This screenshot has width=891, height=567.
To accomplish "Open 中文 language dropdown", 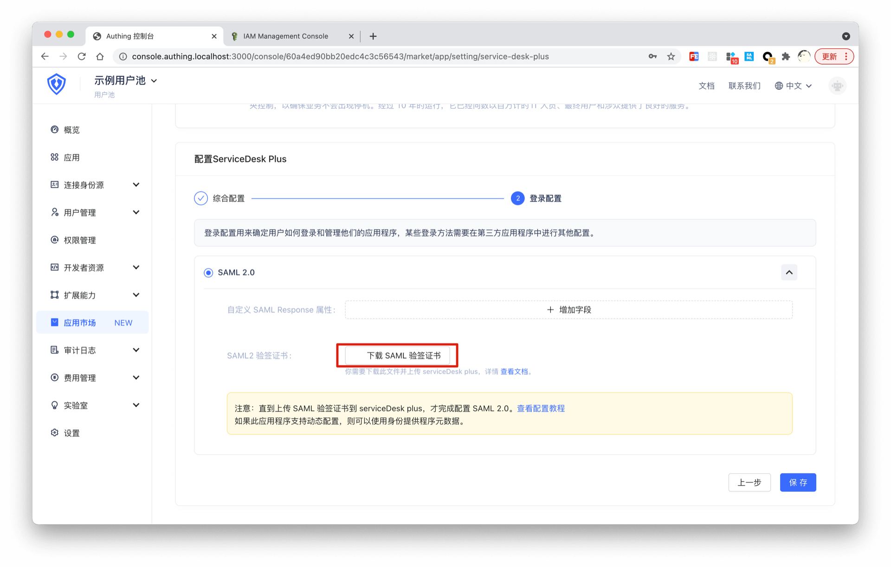I will pos(794,86).
